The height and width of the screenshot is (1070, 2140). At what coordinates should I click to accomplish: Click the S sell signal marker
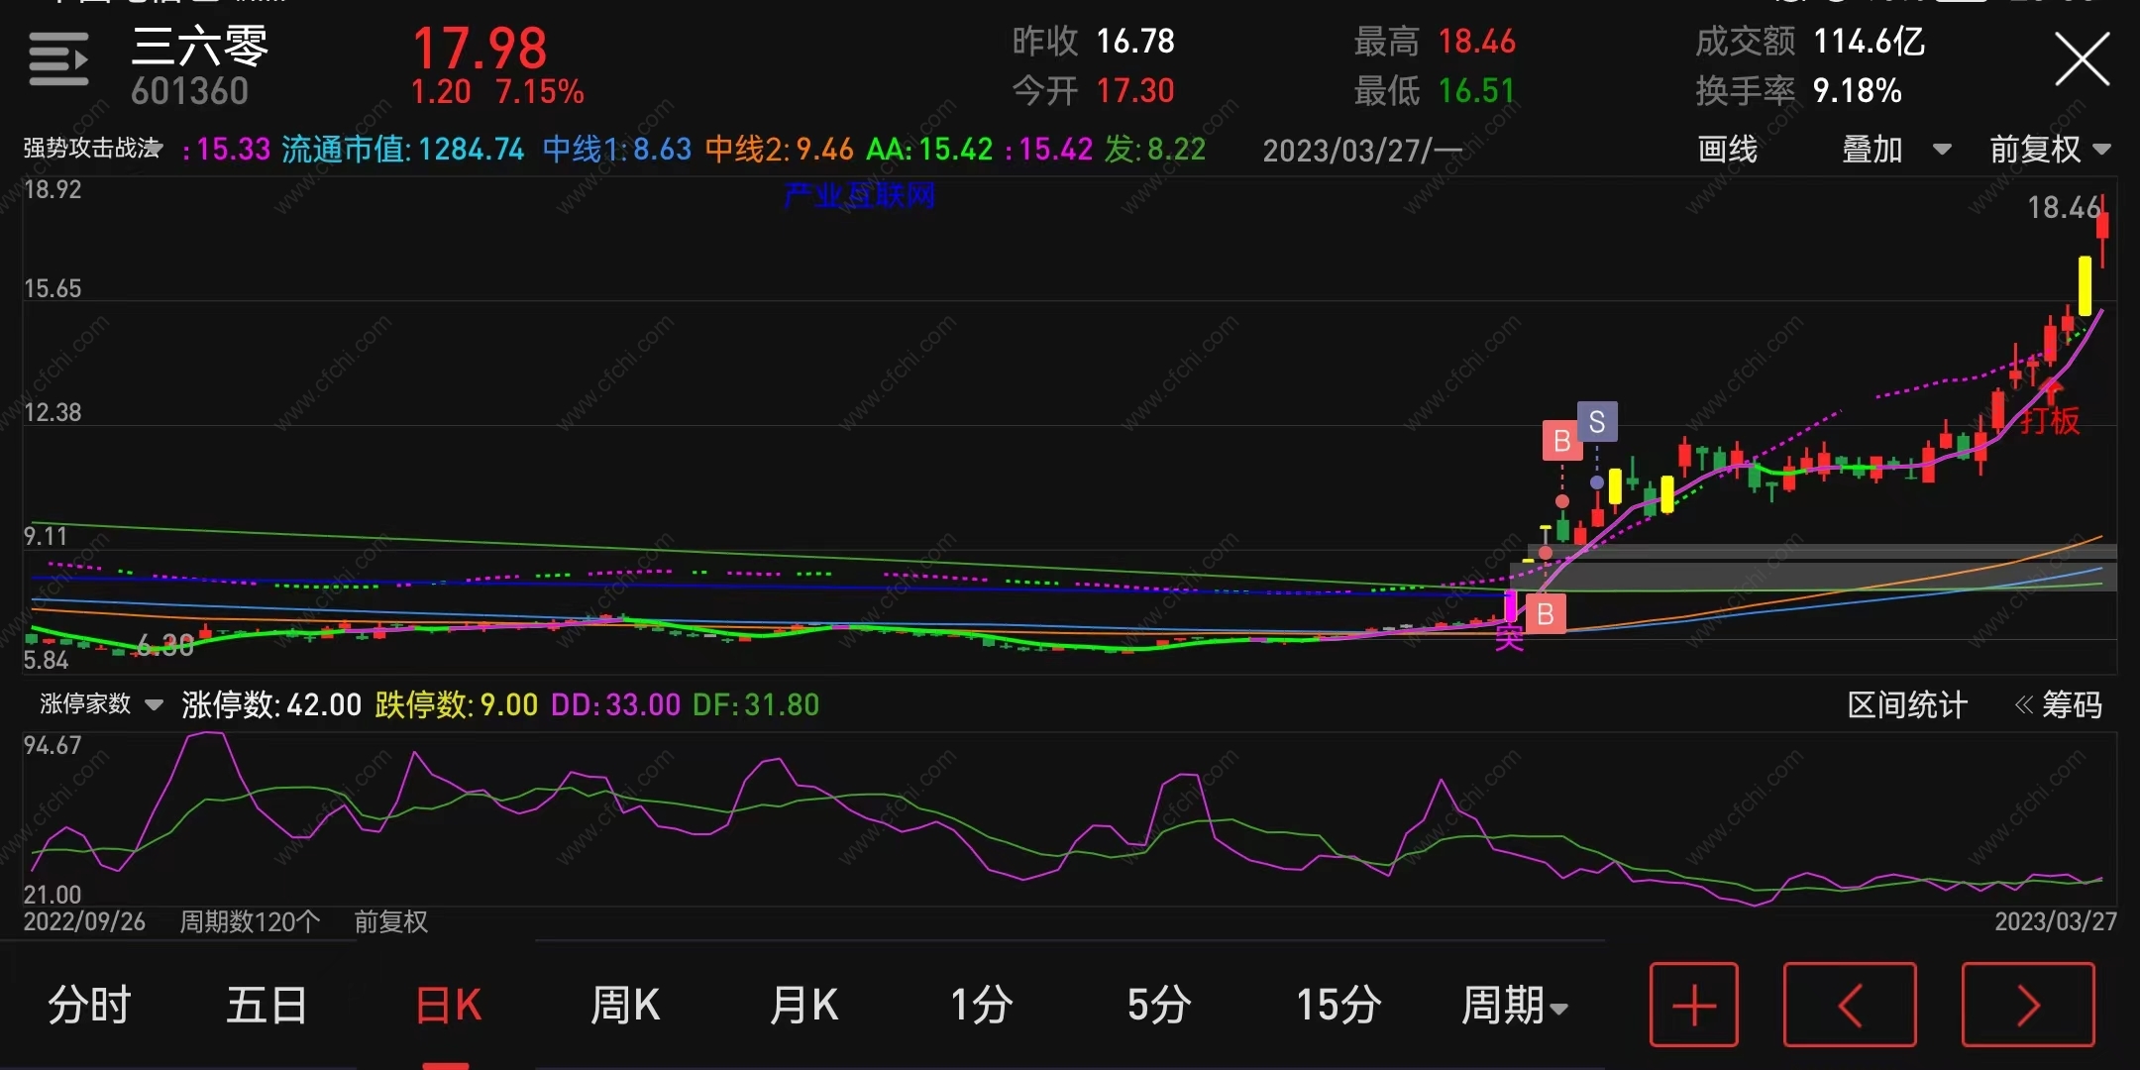[1597, 422]
